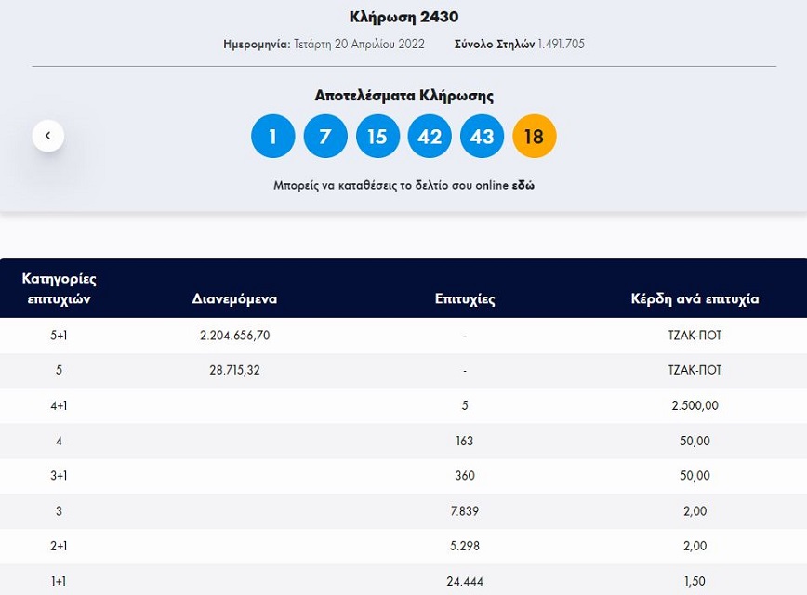Click the 'Κλήρωση 2430' title

coord(403,17)
